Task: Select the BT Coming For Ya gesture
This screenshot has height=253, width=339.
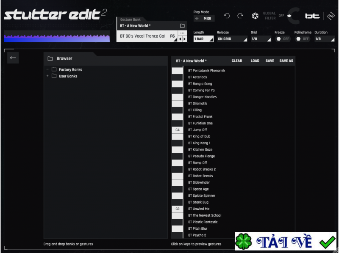Action: click(201, 90)
